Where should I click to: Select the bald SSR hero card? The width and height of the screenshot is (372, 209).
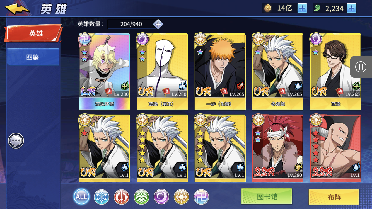335,148
